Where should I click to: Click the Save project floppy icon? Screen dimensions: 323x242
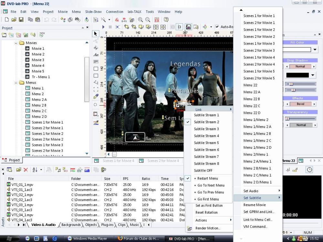pos(21,20)
